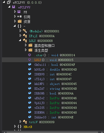Expand the <Module> class node
This screenshot has height=133, width=104.
point(20,31)
